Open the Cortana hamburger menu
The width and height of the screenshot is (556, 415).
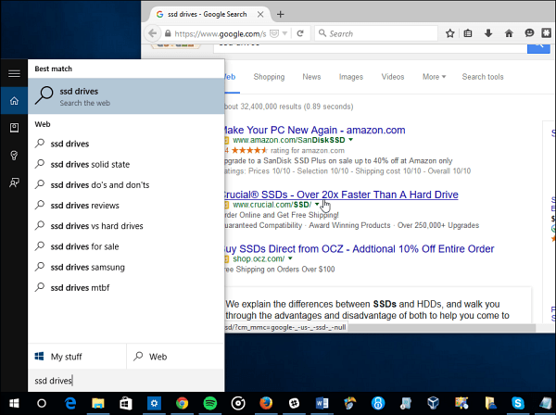pos(14,73)
